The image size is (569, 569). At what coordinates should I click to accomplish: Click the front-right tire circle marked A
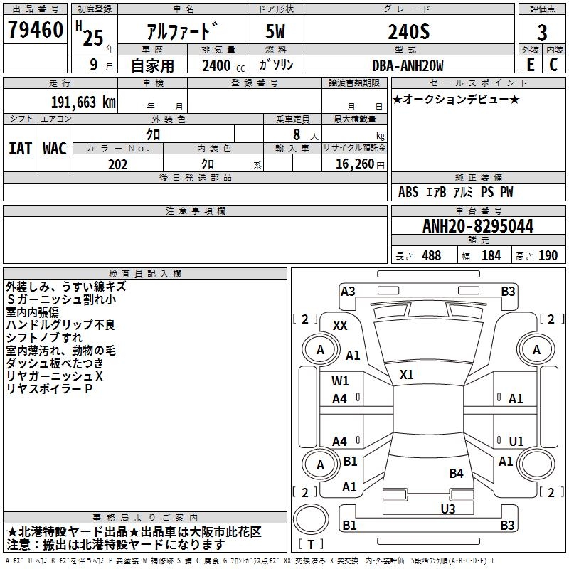[x=536, y=350]
